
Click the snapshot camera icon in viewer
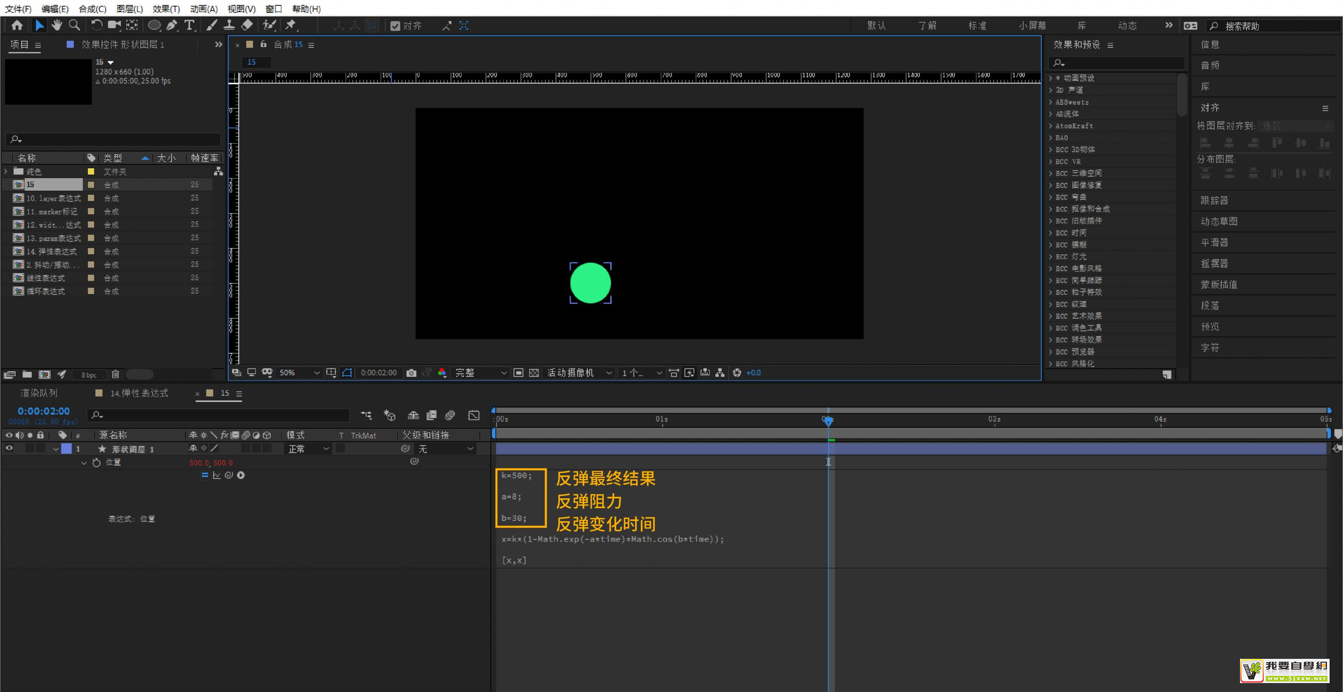tap(411, 373)
